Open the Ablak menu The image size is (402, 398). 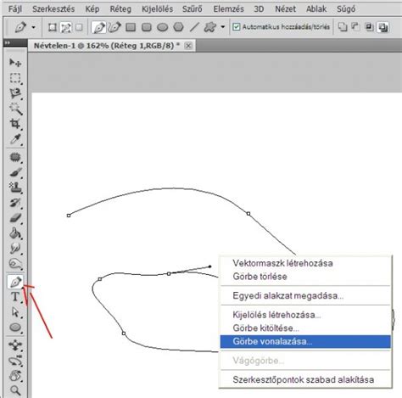(316, 9)
